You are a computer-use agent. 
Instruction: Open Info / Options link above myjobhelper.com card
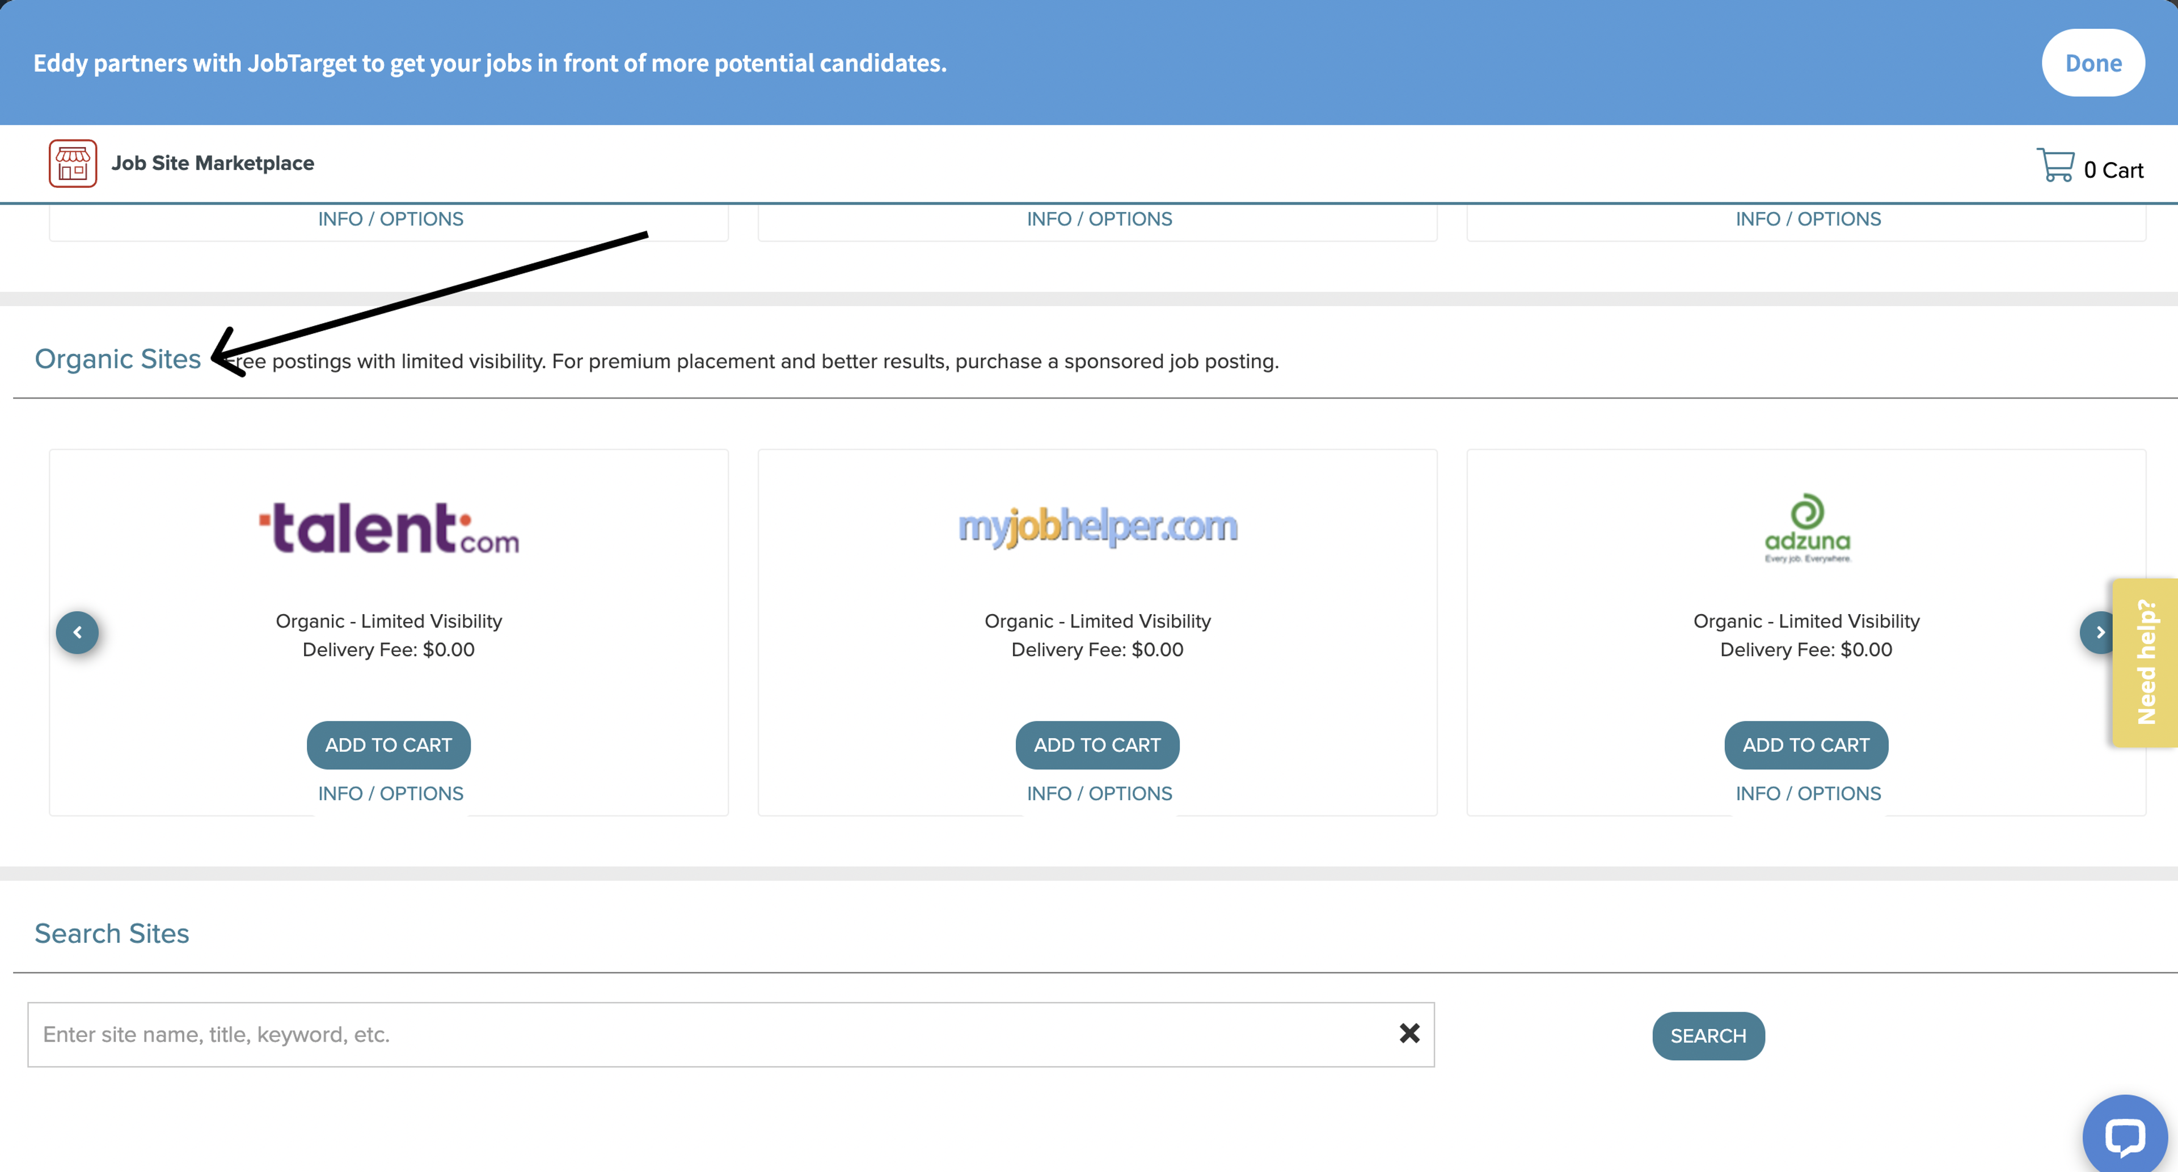(x=1099, y=219)
